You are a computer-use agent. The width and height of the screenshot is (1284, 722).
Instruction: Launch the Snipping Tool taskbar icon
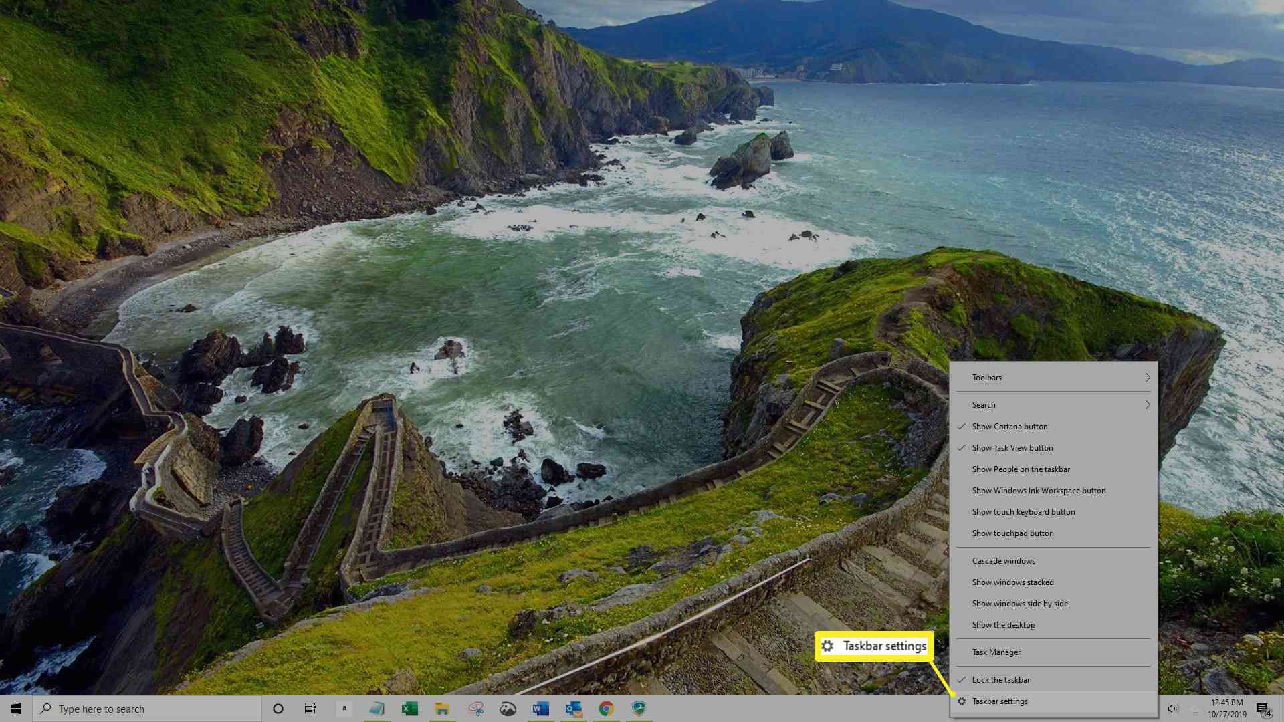pyautogui.click(x=475, y=709)
